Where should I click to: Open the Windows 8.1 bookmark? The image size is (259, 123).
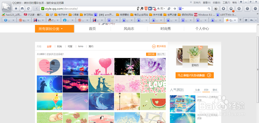coord(205,15)
